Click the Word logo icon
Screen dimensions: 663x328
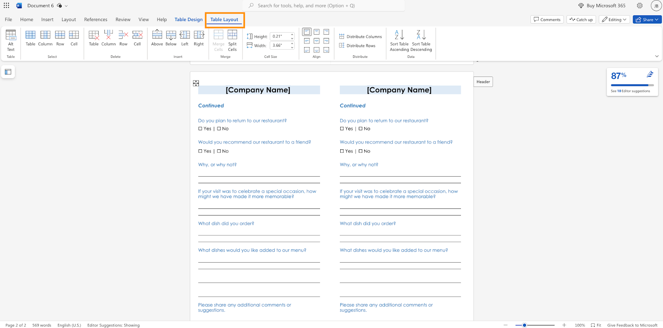tap(19, 5)
